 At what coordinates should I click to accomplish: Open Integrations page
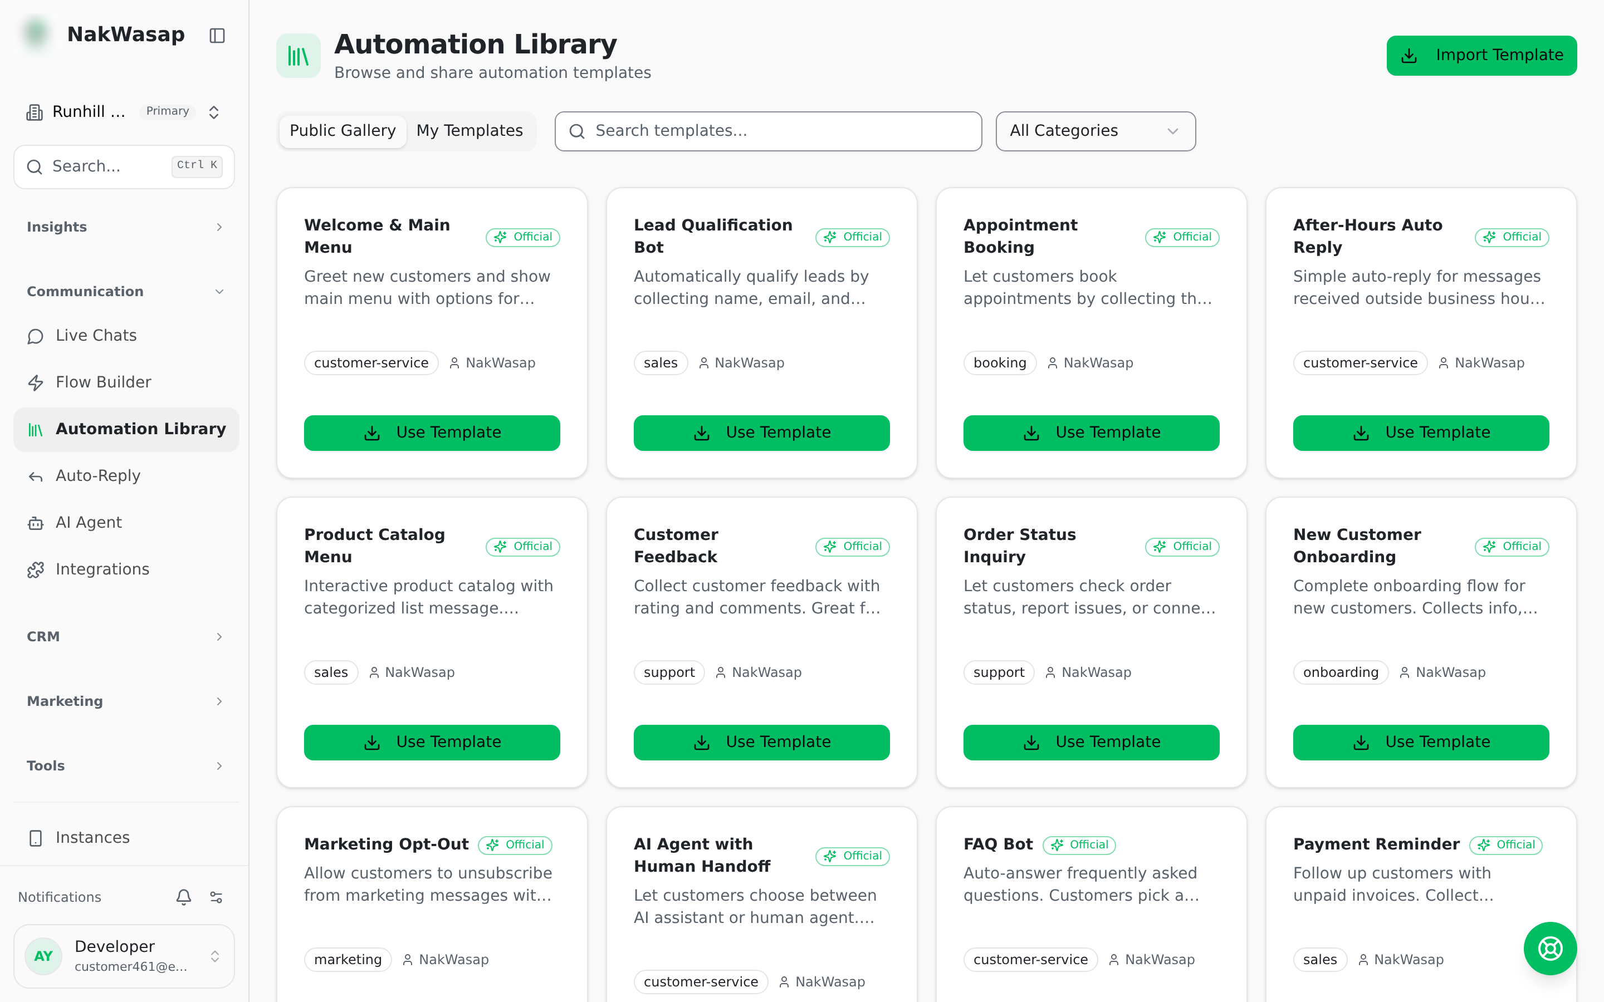[x=126, y=569]
